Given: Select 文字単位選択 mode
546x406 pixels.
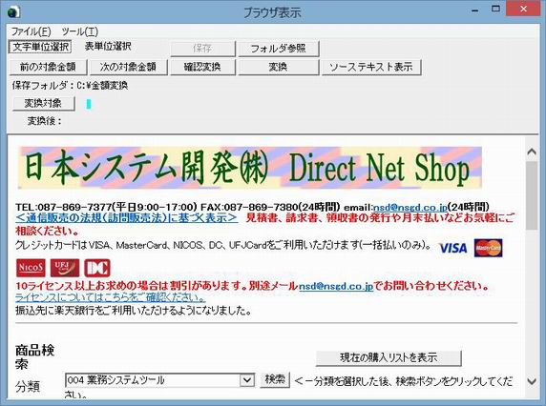Looking at the screenshot, I should [x=40, y=47].
